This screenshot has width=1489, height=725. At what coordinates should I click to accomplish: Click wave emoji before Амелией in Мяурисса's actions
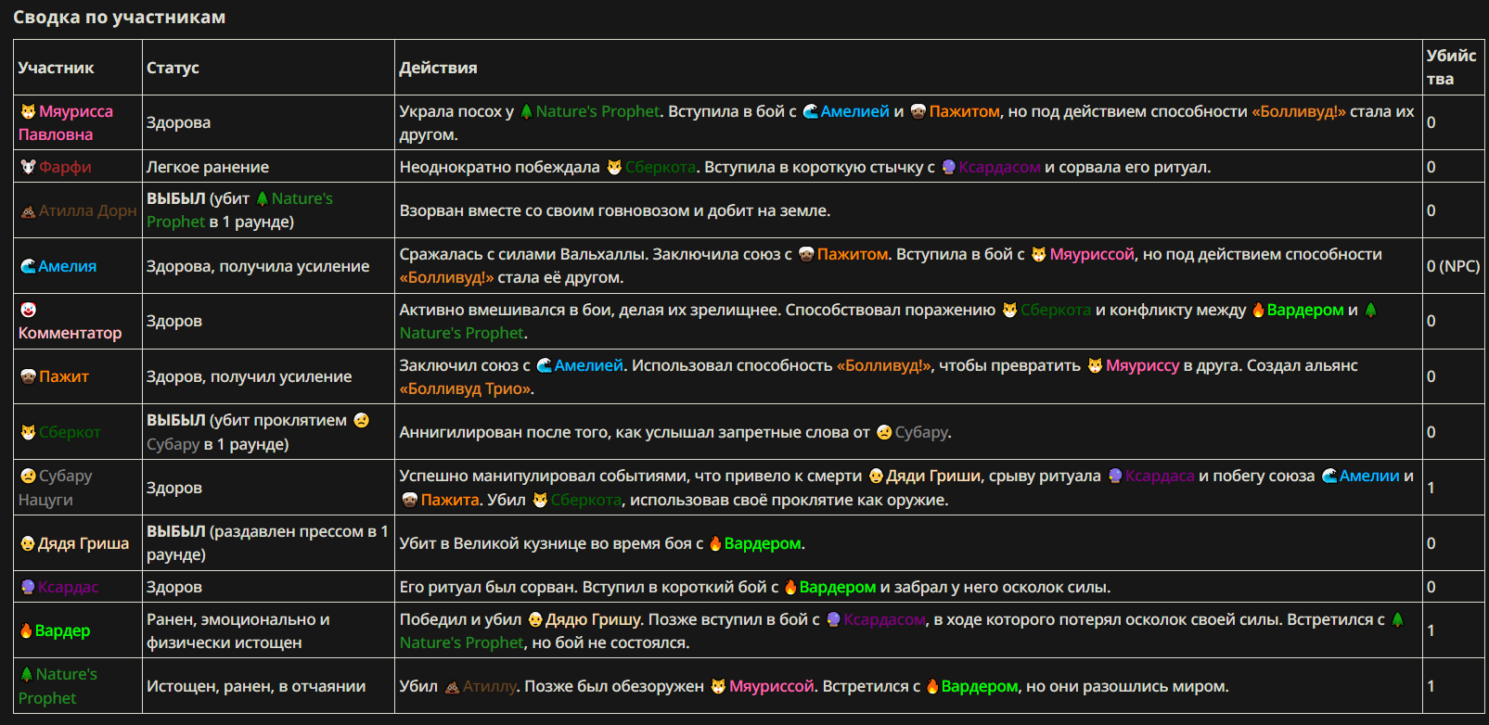coord(810,111)
